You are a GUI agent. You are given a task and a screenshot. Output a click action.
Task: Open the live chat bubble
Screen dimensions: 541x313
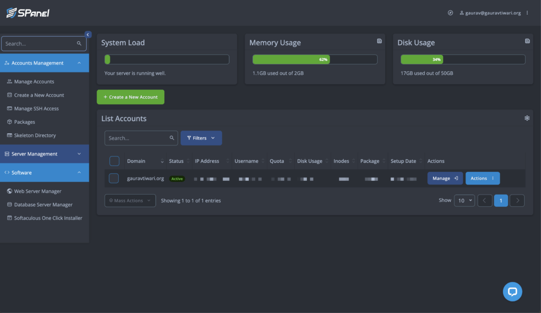pos(512,291)
